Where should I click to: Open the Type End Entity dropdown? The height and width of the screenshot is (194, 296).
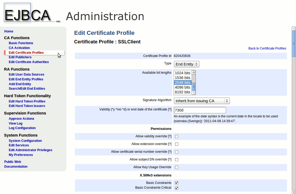pos(187,64)
